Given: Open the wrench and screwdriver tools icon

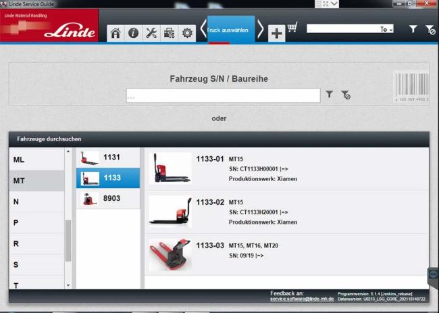Looking at the screenshot, I should 151,33.
